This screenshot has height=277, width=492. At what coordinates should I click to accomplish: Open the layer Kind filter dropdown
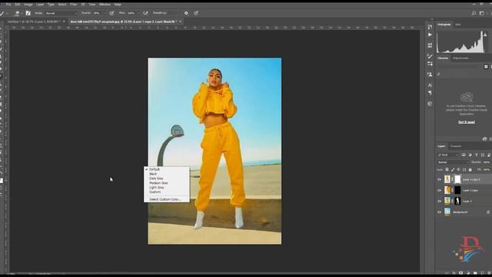pyautogui.click(x=448, y=155)
